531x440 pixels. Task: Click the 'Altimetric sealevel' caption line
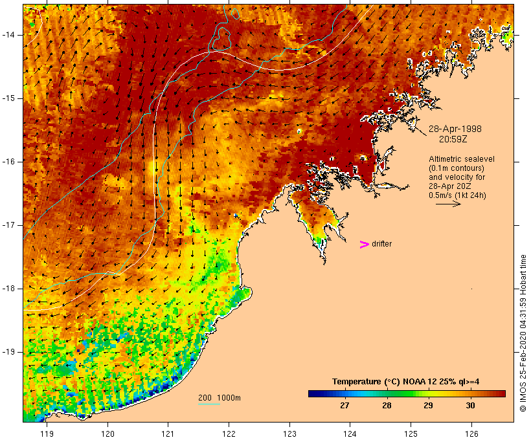click(462, 159)
